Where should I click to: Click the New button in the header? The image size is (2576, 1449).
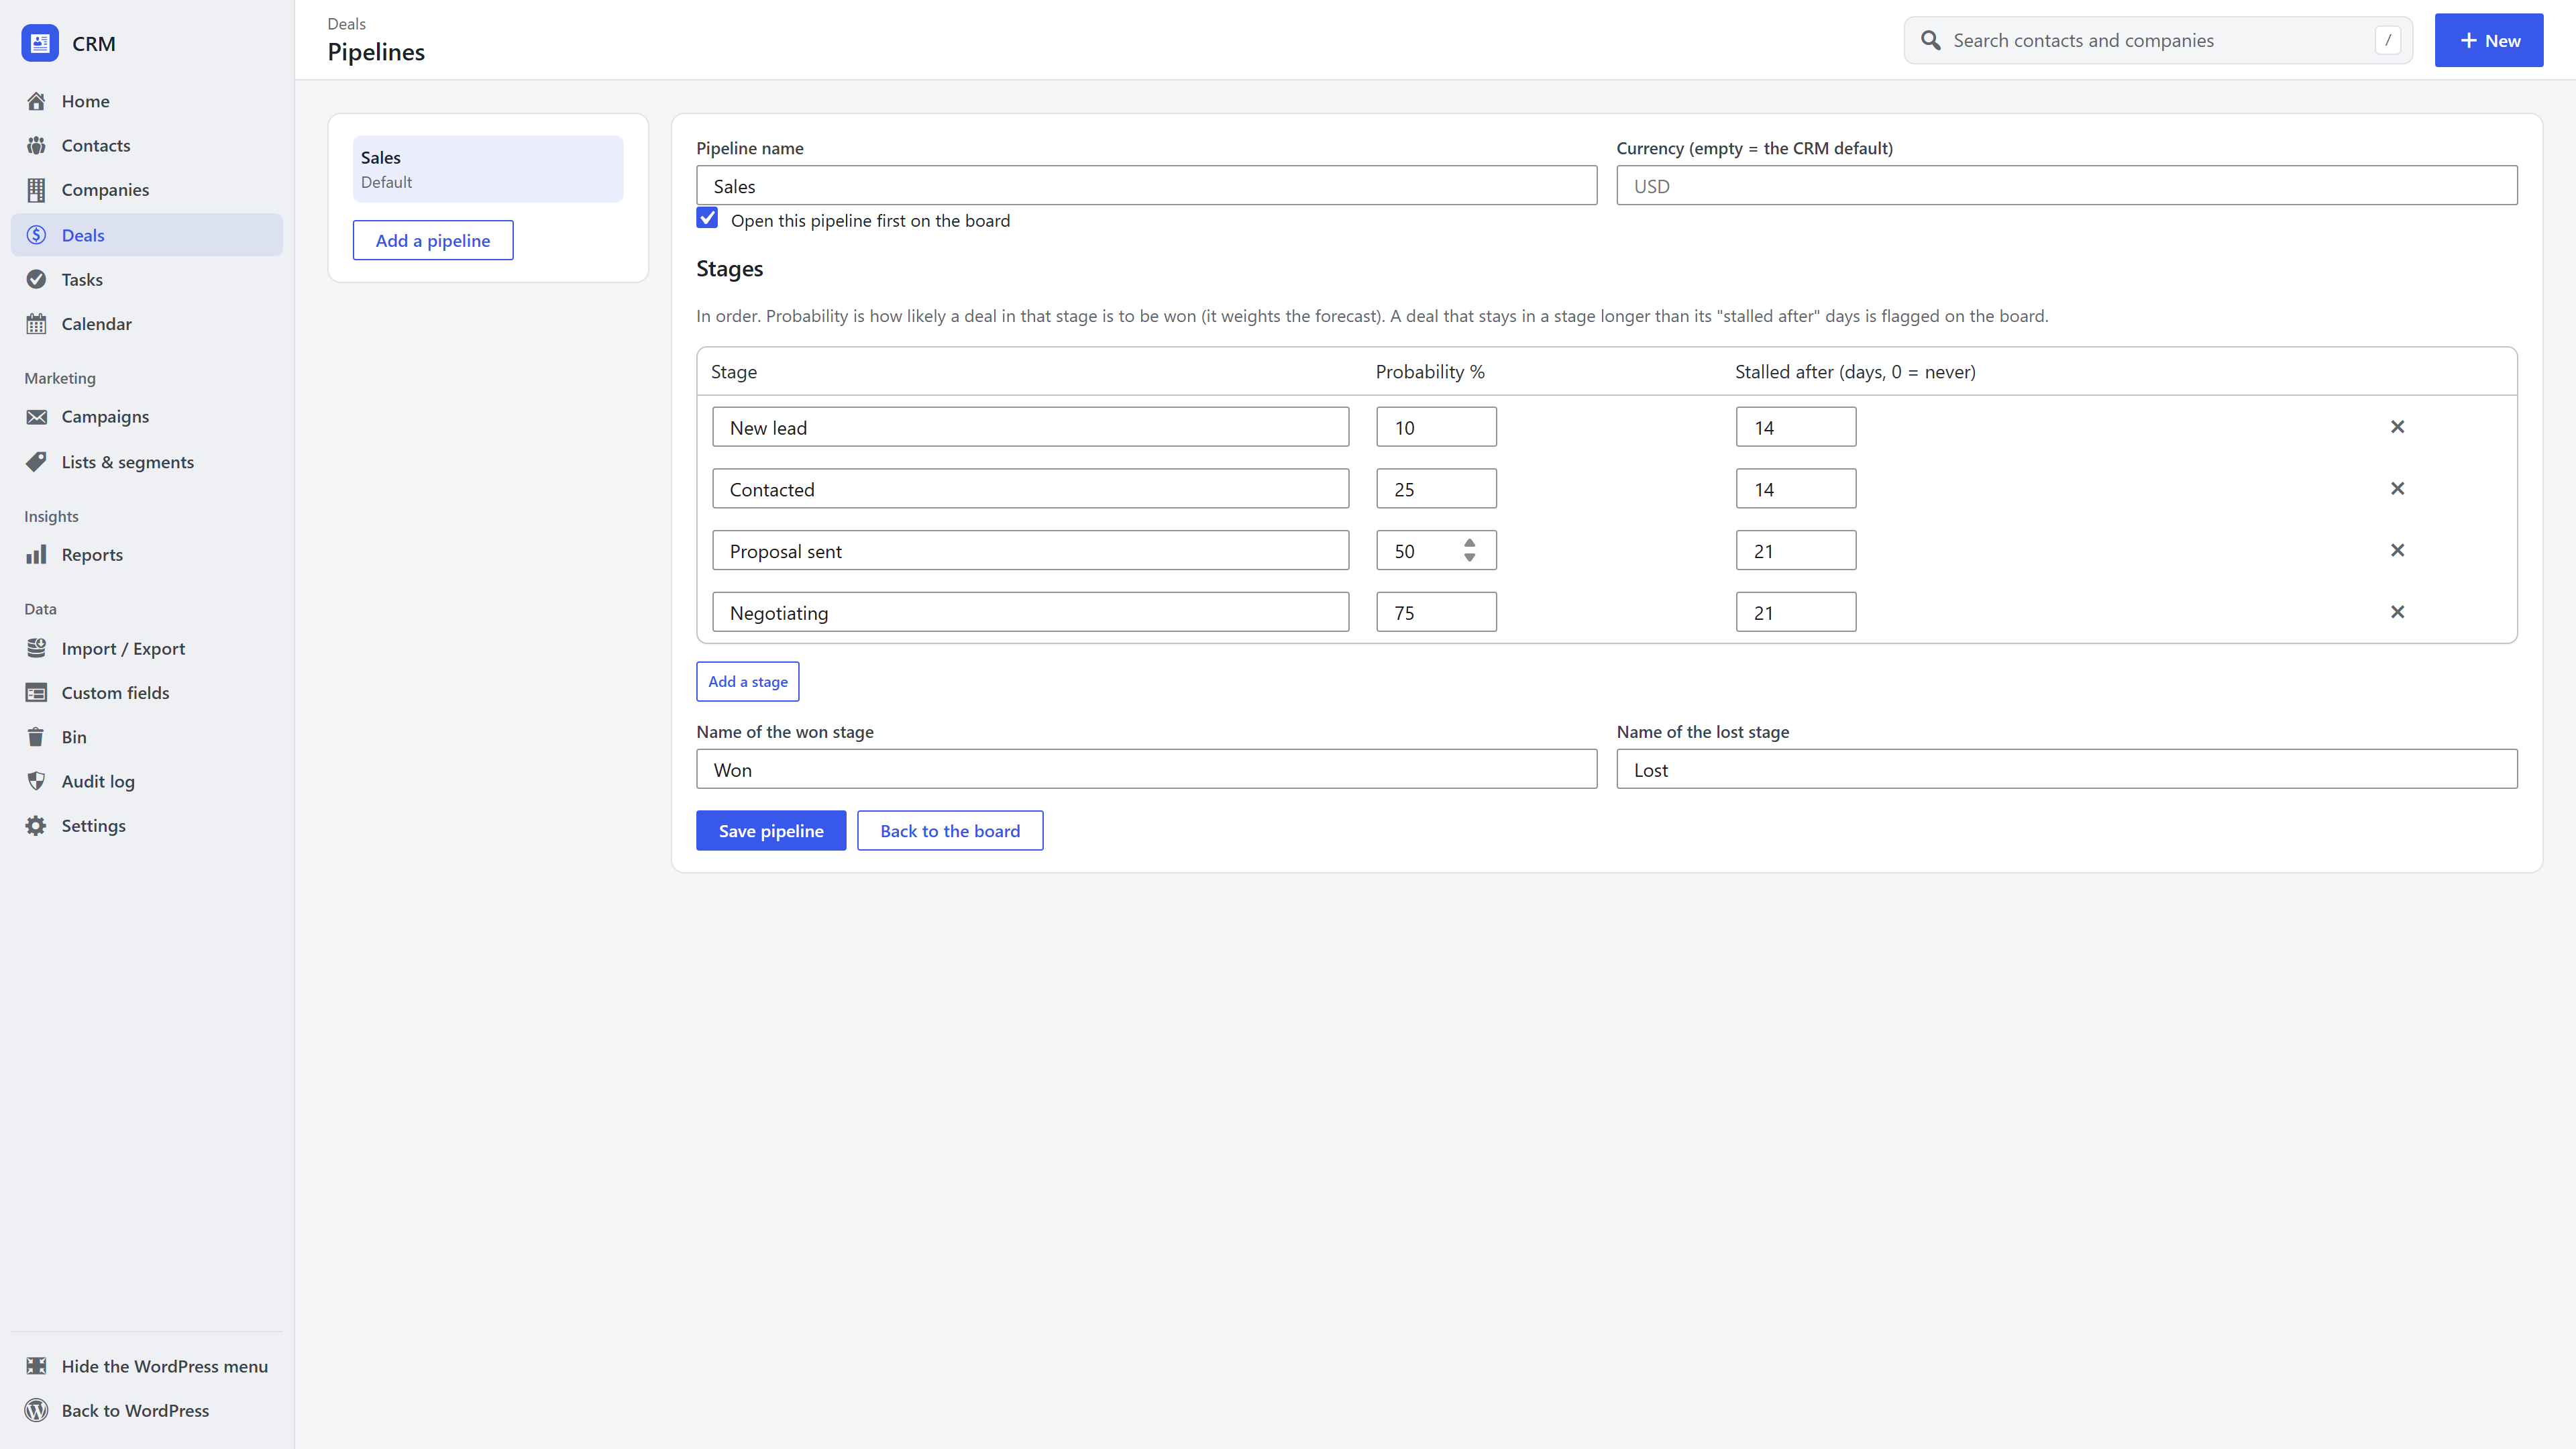[2489, 40]
